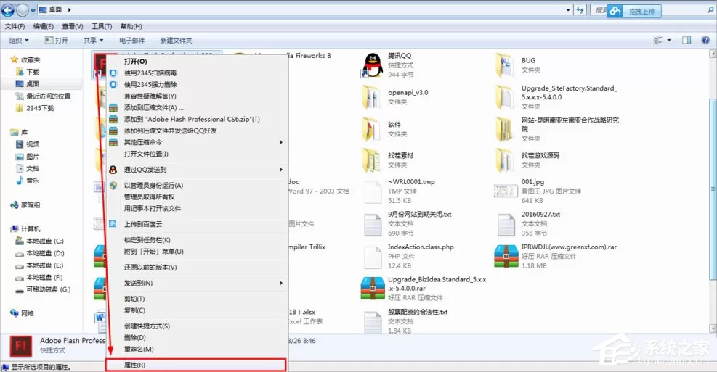Choose 上传到百度云 in context menu
The width and height of the screenshot is (717, 372).
[197, 224]
